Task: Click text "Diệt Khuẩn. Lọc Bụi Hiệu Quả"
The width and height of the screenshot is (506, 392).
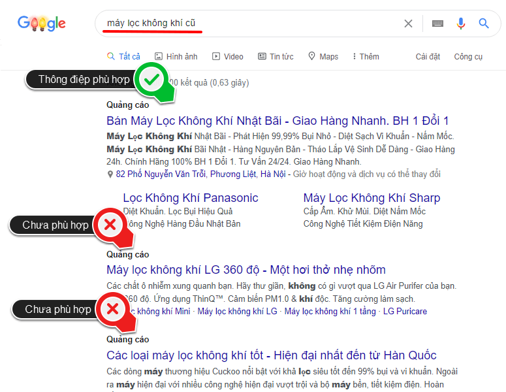Action: coord(178,211)
